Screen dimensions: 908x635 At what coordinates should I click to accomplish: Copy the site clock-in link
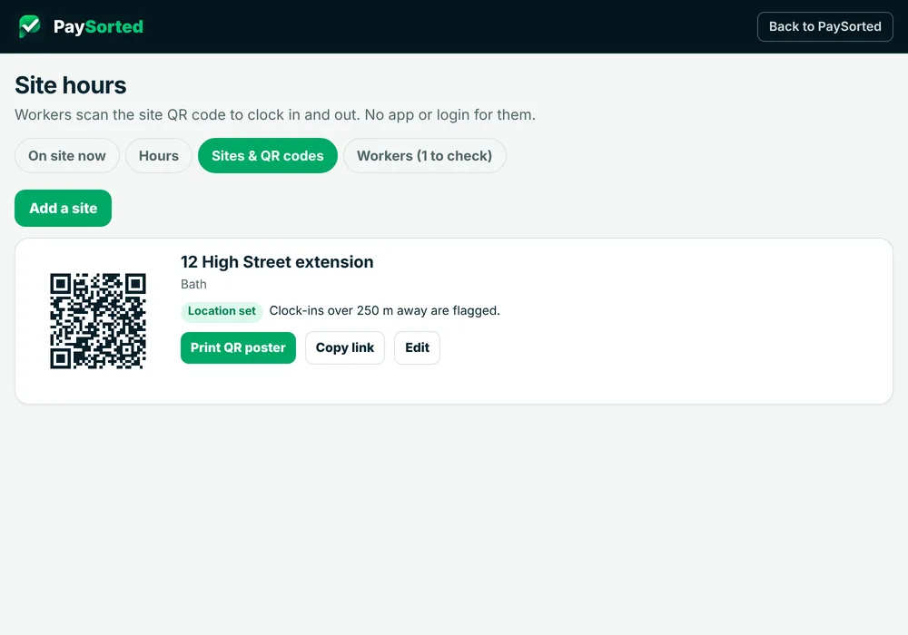tap(344, 347)
